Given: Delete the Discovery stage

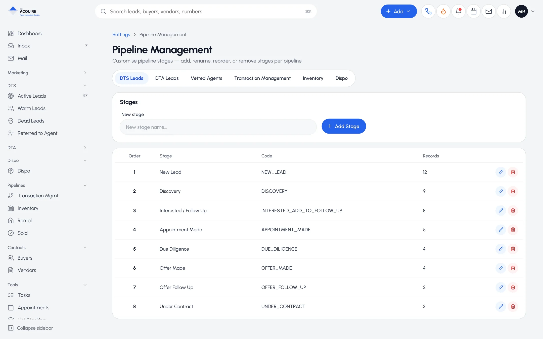Looking at the screenshot, I should pos(513,191).
